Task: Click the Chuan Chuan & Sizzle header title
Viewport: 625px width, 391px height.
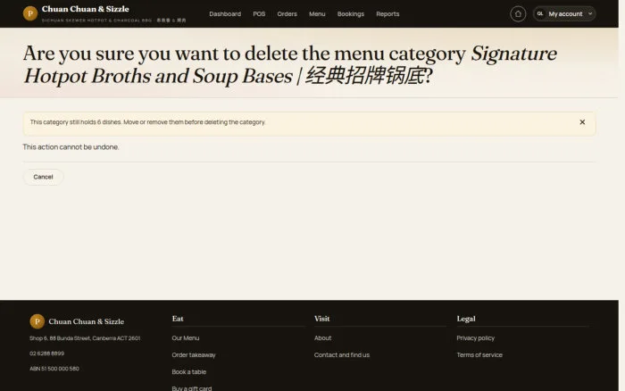Action: point(86,9)
